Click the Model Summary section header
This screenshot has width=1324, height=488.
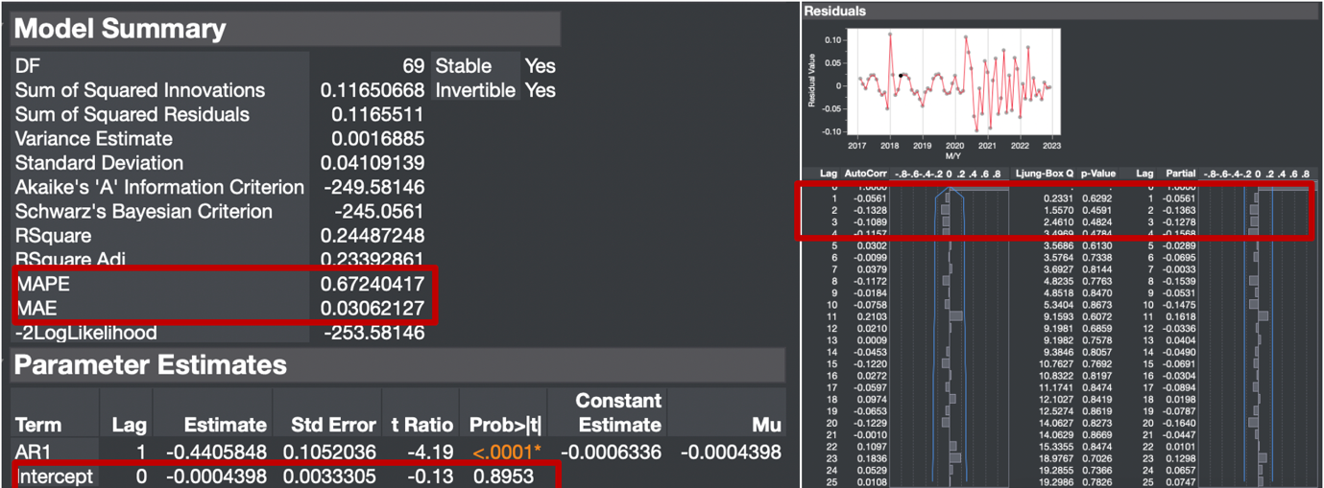pos(120,29)
